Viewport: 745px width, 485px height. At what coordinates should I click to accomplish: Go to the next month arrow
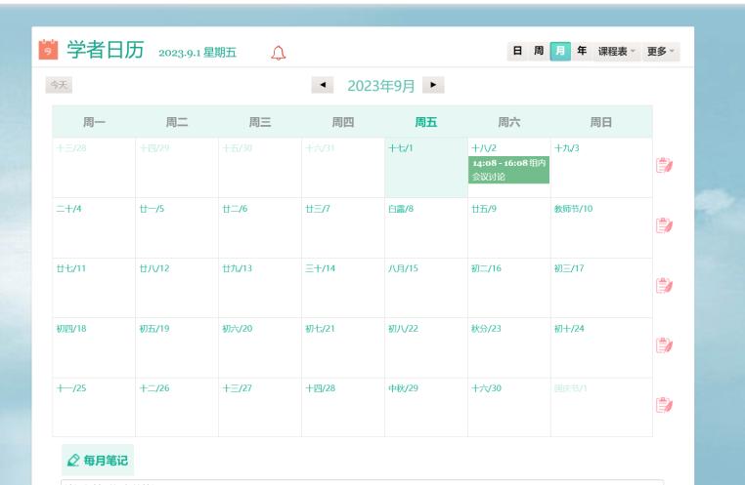[435, 86]
